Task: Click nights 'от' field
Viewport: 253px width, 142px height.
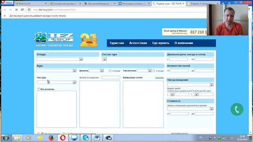Action: coord(179,71)
